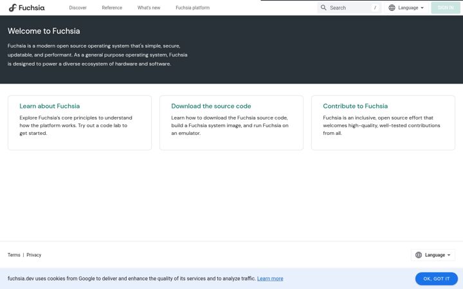This screenshot has width=463, height=289.
Task: Click the globe icon in footer Language
Action: [x=419, y=255]
